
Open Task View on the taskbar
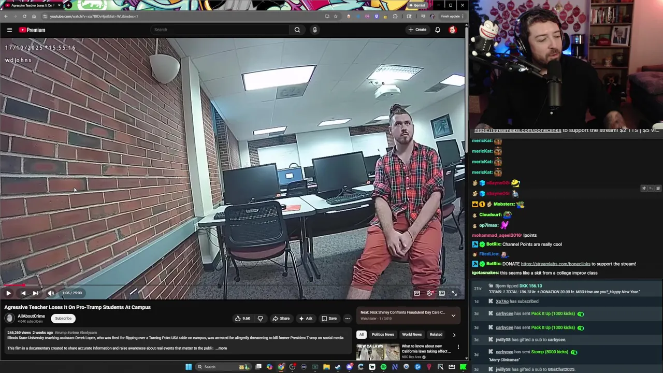click(258, 367)
